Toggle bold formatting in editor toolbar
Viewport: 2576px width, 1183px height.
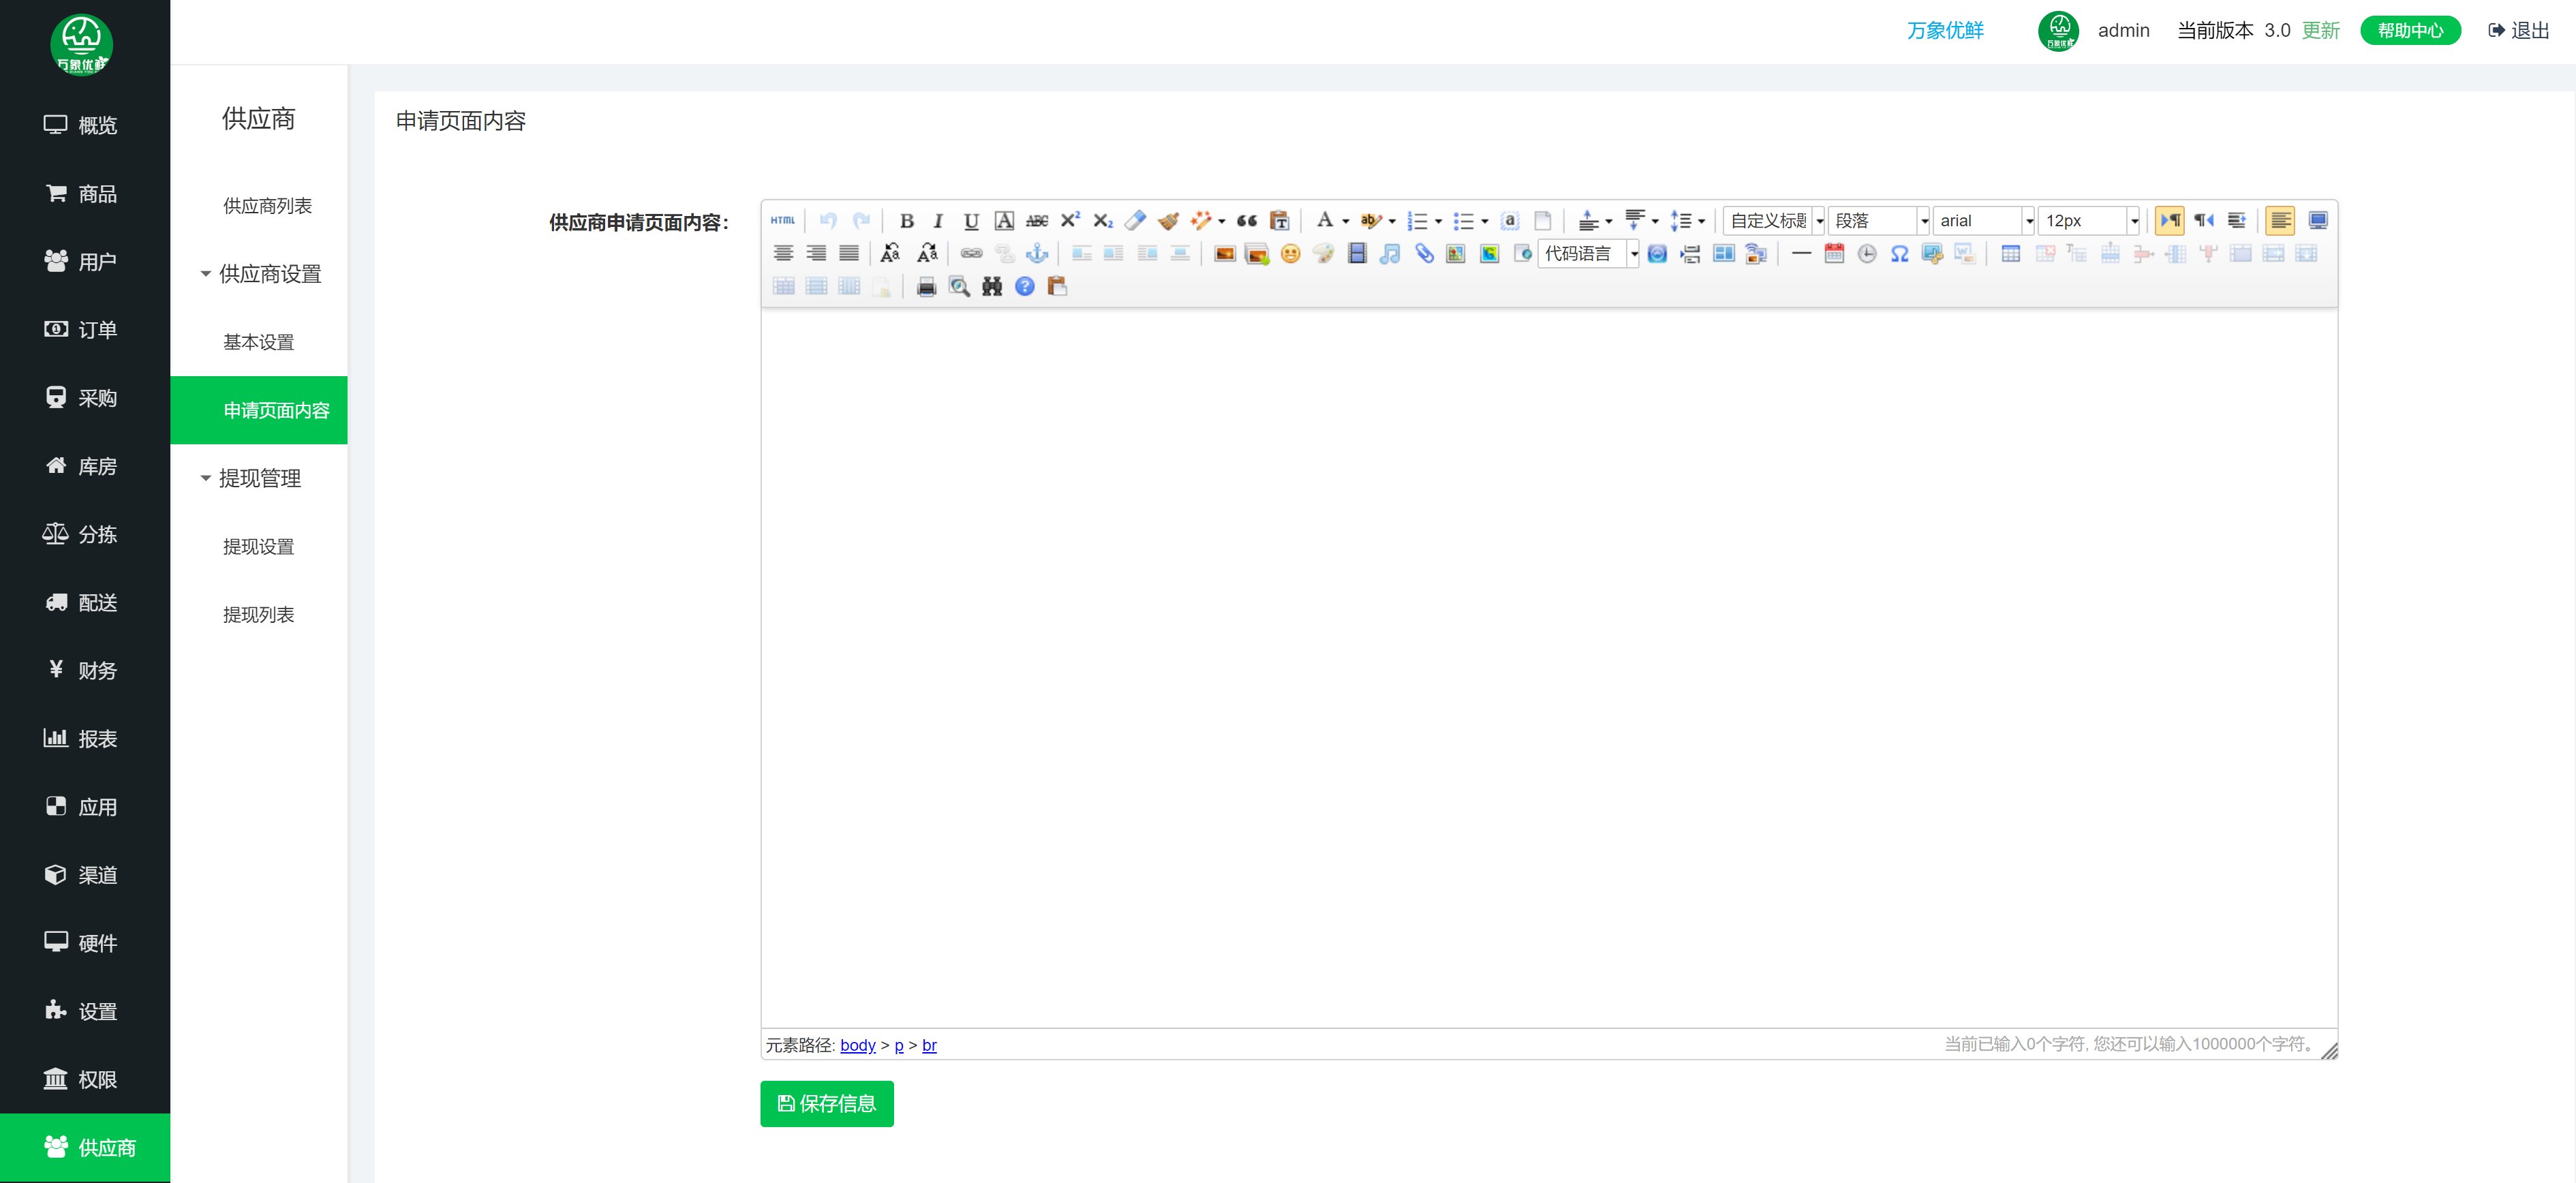(906, 221)
